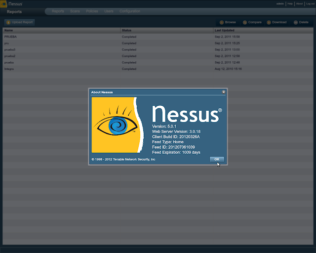316x253 pixels.
Task: Click the large Nessus wordmark in dialog
Action: (187, 114)
